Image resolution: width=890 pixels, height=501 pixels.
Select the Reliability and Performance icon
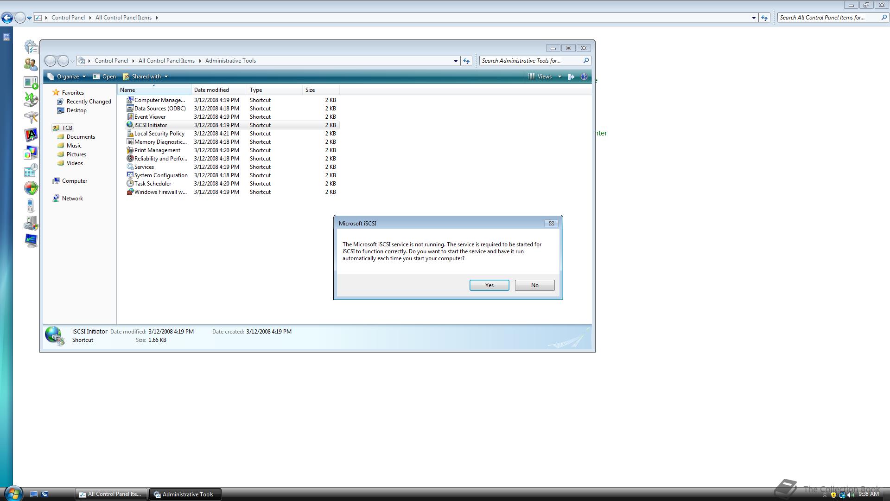pyautogui.click(x=130, y=158)
